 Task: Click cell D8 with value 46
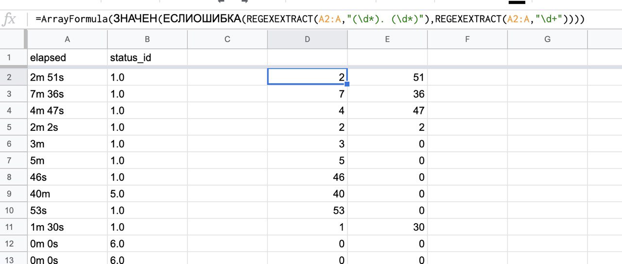[x=308, y=177]
